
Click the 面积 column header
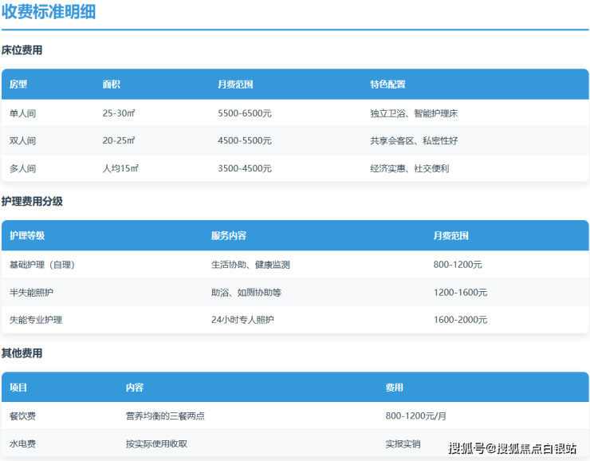[x=112, y=85]
